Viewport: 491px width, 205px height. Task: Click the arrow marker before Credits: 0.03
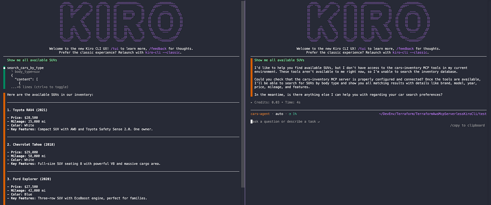[x=251, y=102]
